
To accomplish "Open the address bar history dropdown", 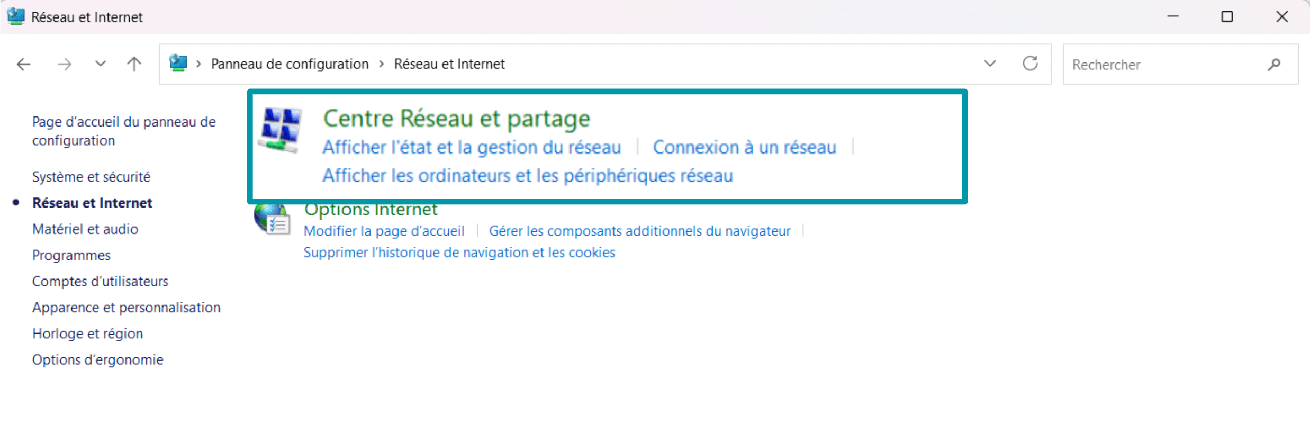I will (x=990, y=64).
